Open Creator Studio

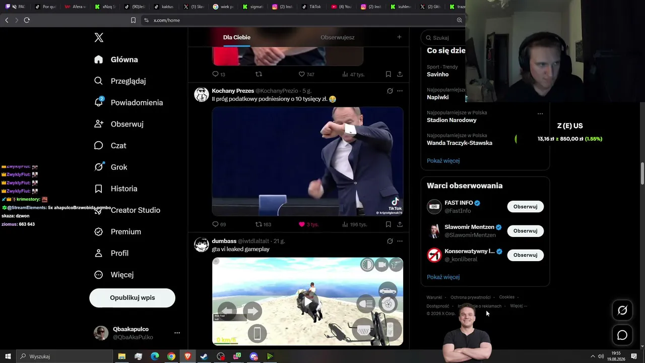[x=127, y=210]
